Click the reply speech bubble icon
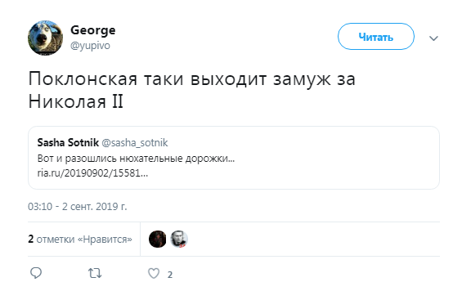 click(36, 273)
